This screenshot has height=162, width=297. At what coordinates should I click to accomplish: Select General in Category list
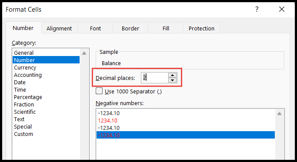pyautogui.click(x=46, y=53)
